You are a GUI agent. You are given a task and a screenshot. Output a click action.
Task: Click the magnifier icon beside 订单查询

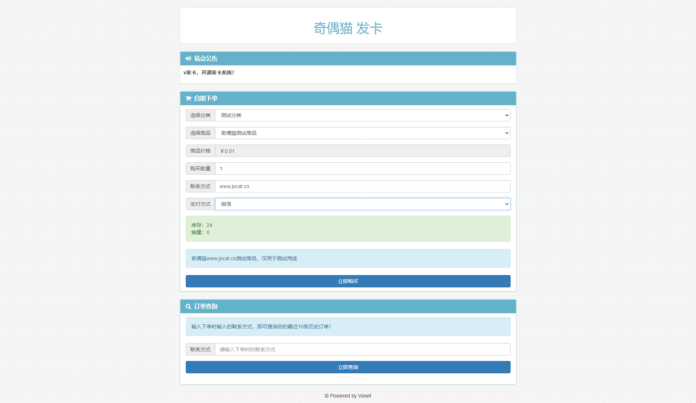click(x=188, y=306)
